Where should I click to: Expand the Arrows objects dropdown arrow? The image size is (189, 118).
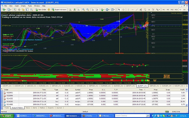[159, 10]
